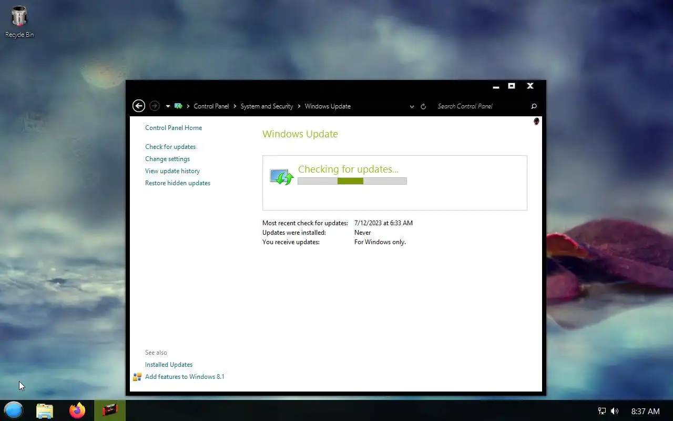
Task: Click the For Windows only text
Action: (380, 242)
